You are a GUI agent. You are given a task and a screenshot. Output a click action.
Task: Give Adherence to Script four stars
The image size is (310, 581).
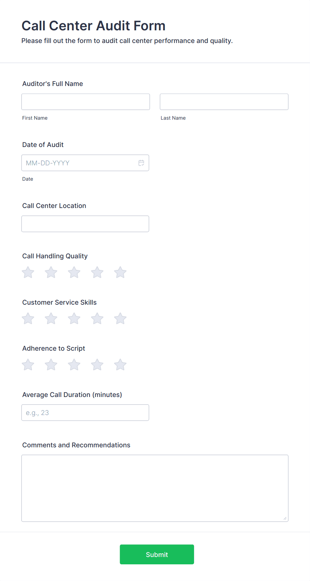tap(97, 364)
